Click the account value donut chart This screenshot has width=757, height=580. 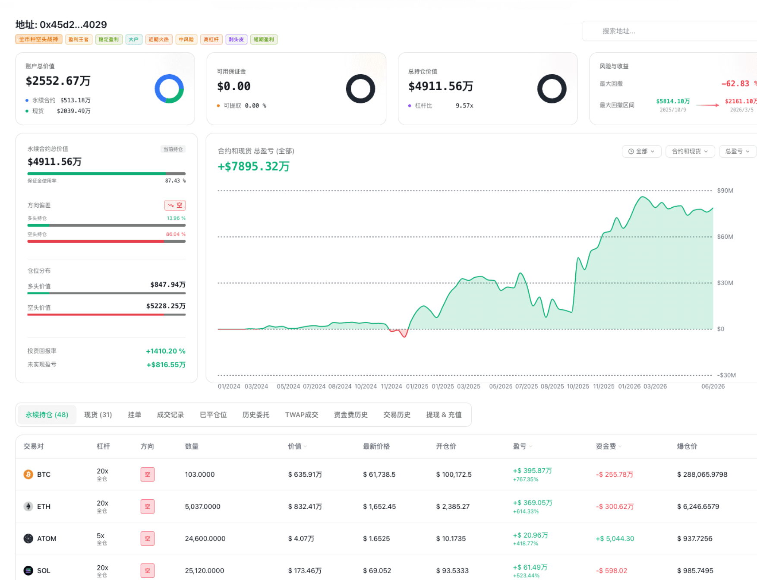point(169,89)
